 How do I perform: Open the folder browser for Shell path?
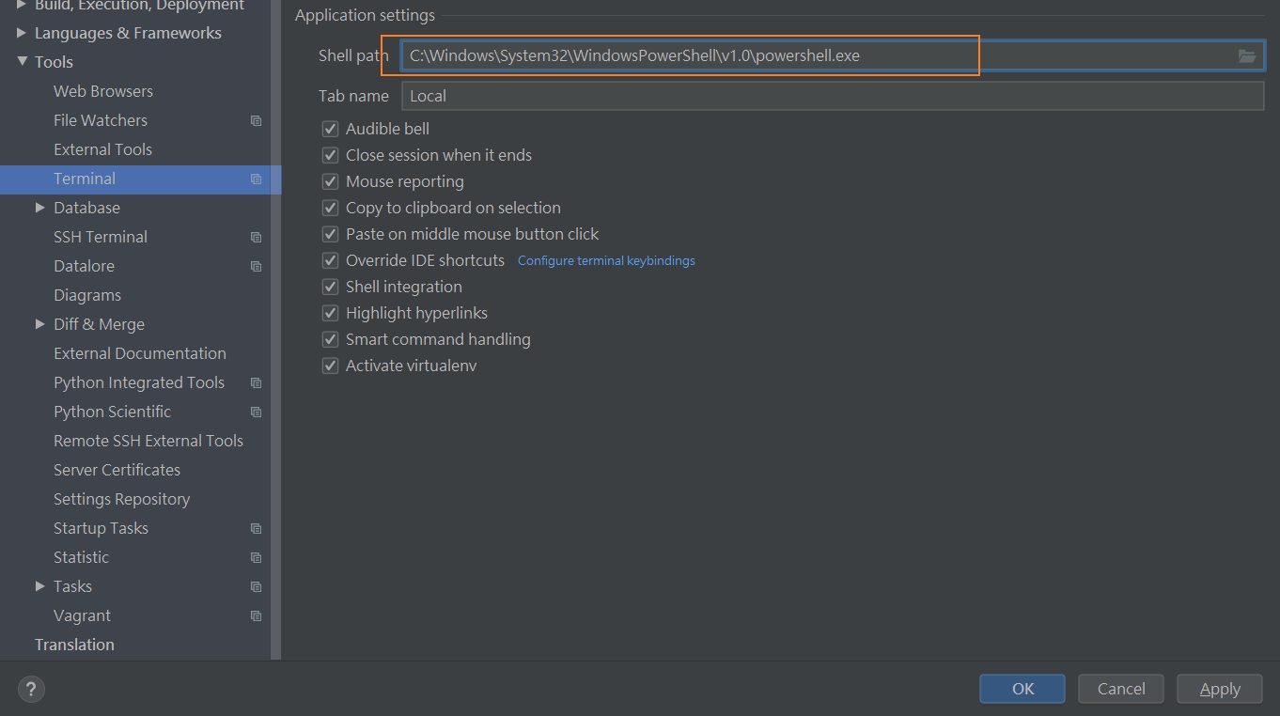click(1247, 55)
